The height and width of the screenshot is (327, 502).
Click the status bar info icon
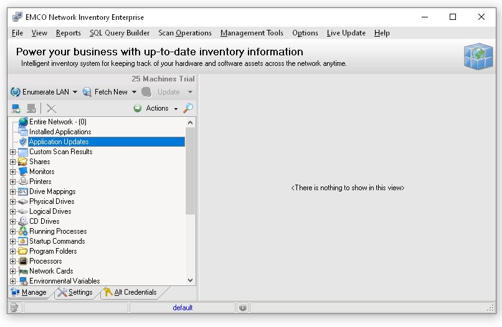(x=243, y=308)
